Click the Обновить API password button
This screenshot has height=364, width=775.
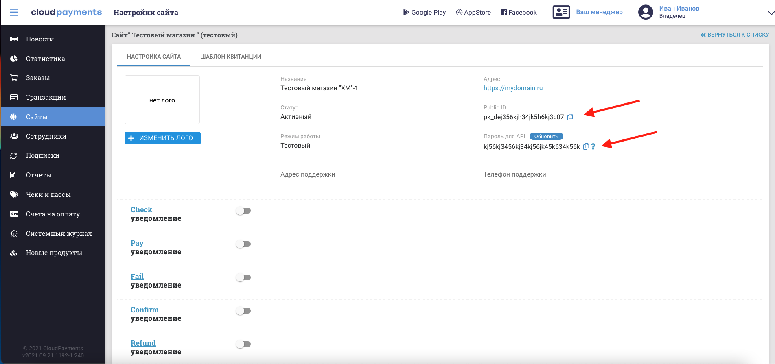546,137
